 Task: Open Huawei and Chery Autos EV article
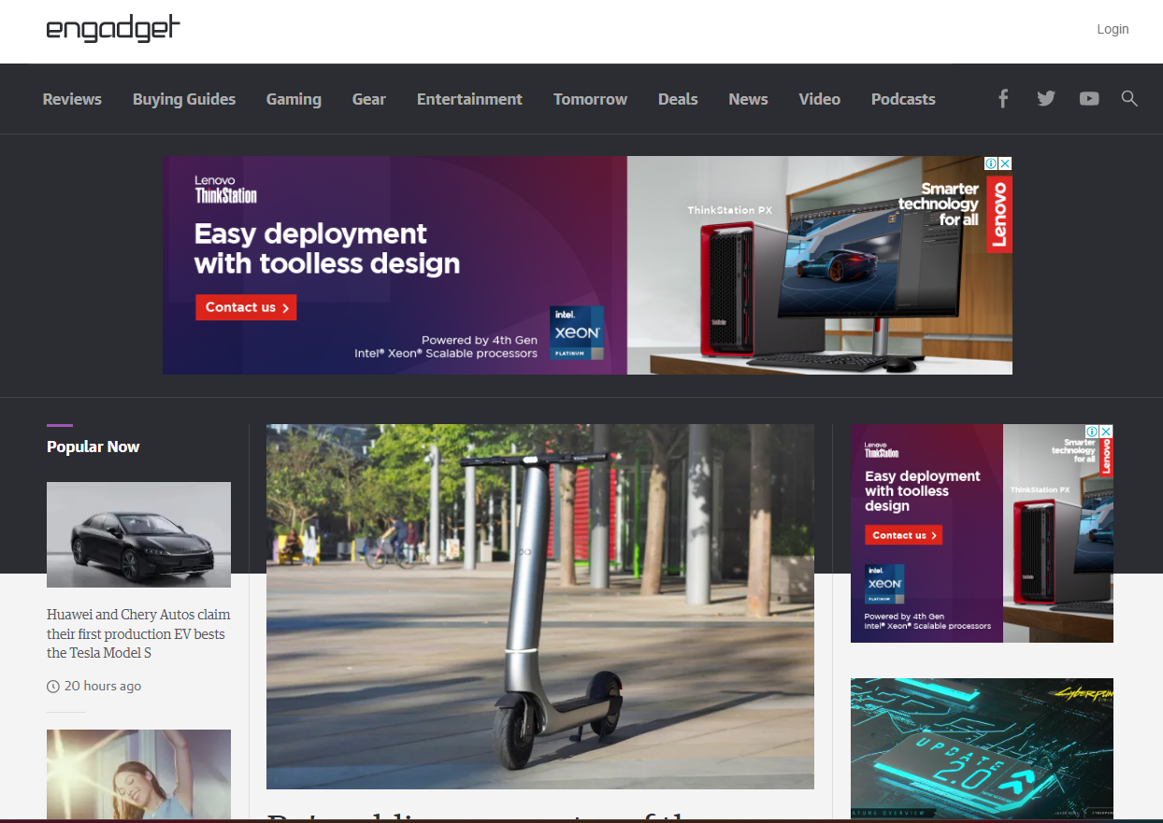[x=138, y=633]
